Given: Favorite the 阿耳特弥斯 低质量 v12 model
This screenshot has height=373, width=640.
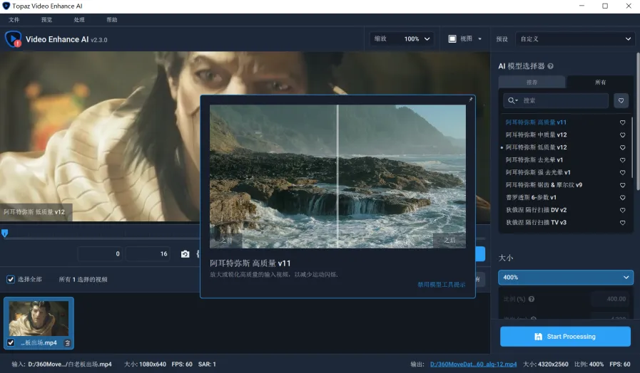Looking at the screenshot, I should point(622,147).
